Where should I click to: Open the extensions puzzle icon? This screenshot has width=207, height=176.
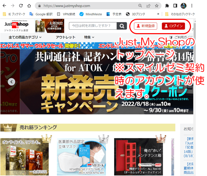pos(167,6)
